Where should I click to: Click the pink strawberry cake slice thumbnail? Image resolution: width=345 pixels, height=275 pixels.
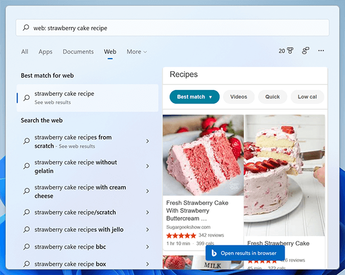tap(203, 155)
